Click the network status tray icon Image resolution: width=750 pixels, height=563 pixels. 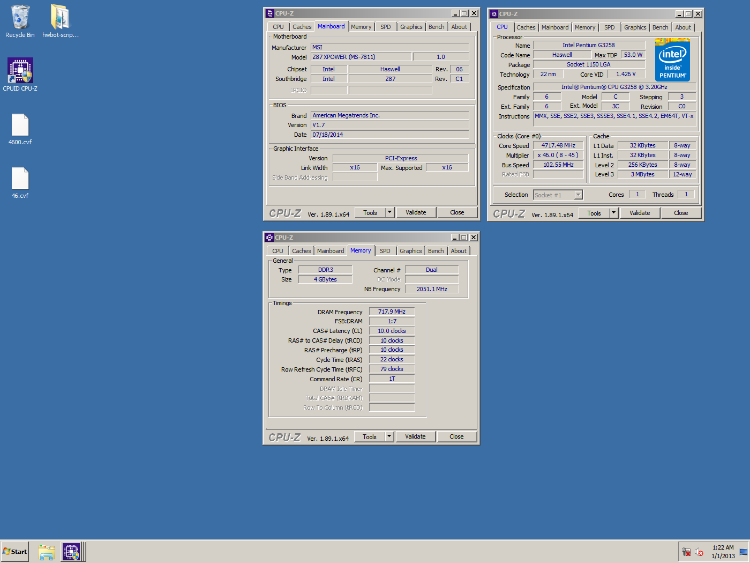click(x=686, y=552)
